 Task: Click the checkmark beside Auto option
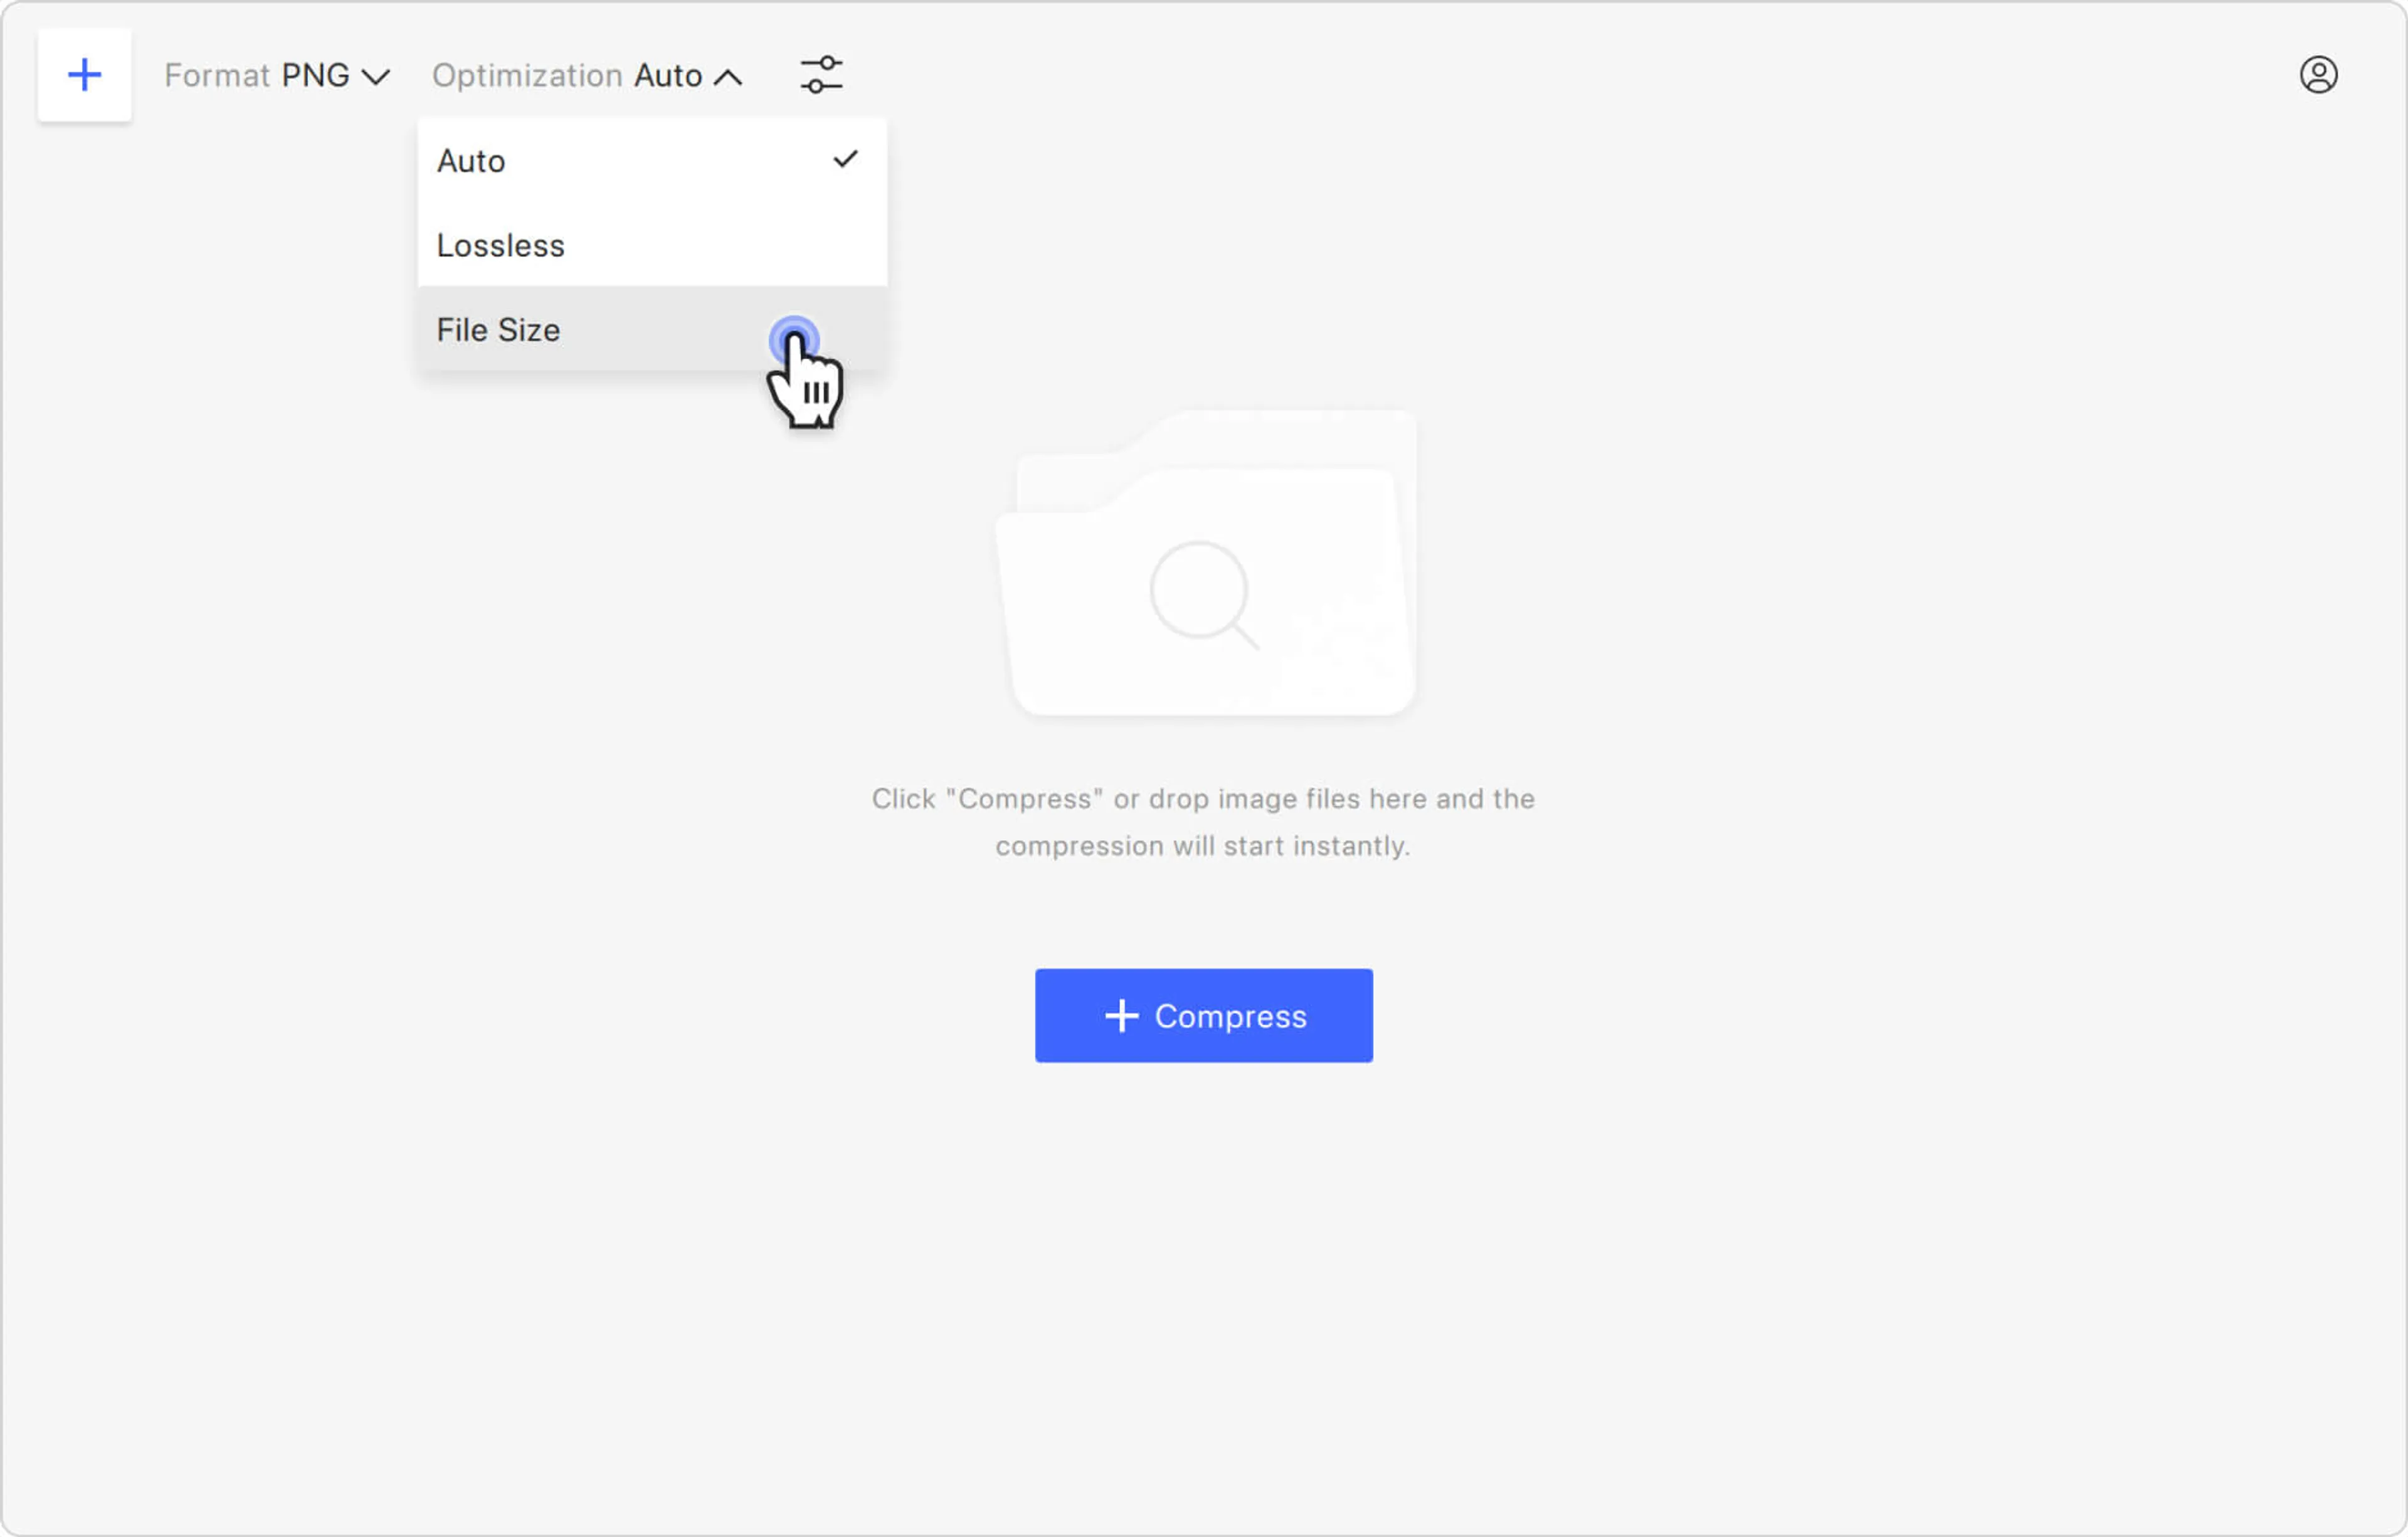coord(845,160)
